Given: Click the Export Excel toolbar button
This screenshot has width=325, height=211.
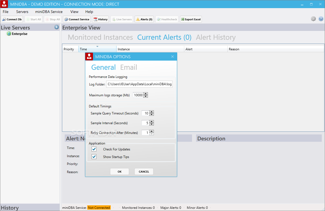Looking at the screenshot, I should point(191,19).
